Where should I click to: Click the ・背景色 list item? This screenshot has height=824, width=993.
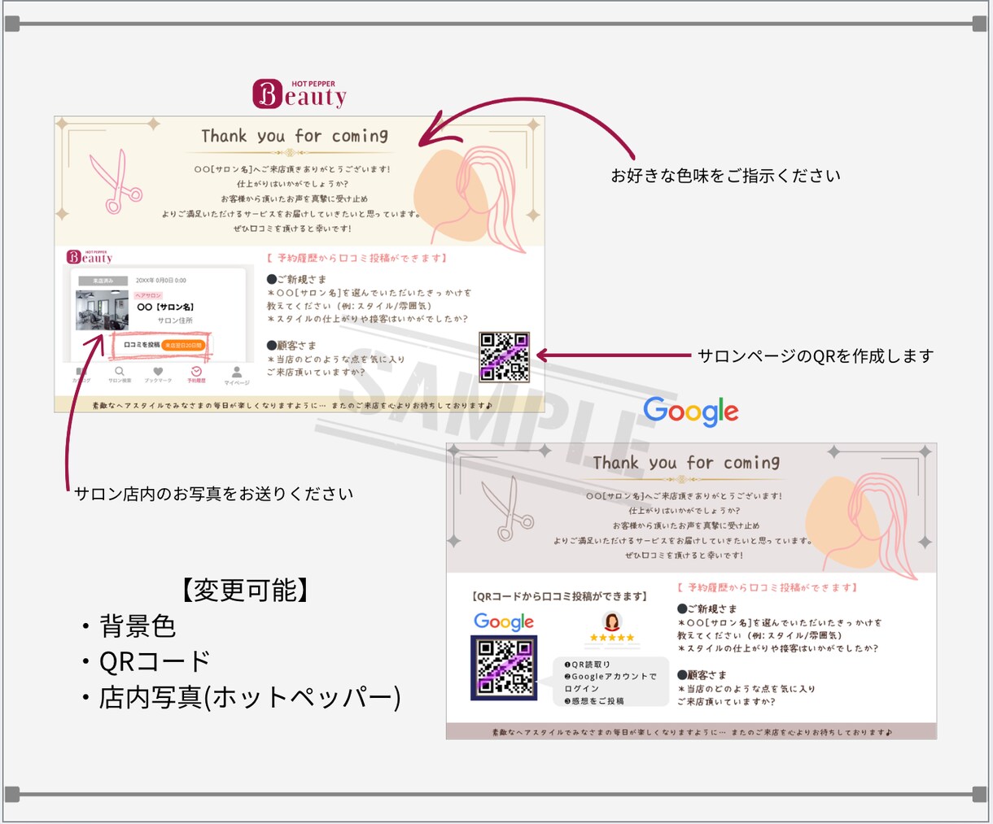click(x=128, y=626)
